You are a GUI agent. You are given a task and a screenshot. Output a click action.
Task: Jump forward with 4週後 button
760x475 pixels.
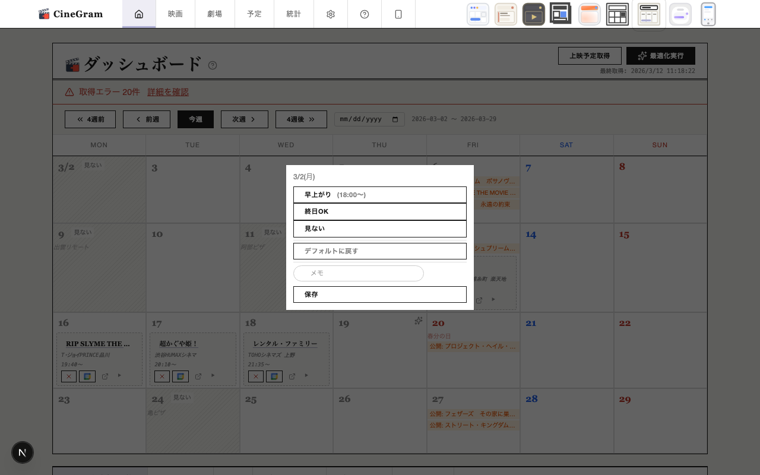(x=301, y=119)
